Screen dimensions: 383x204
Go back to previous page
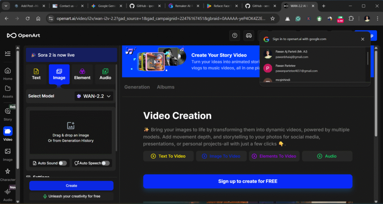tap(7, 19)
